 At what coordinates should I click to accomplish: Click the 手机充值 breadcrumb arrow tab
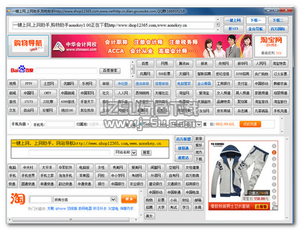[20, 124]
